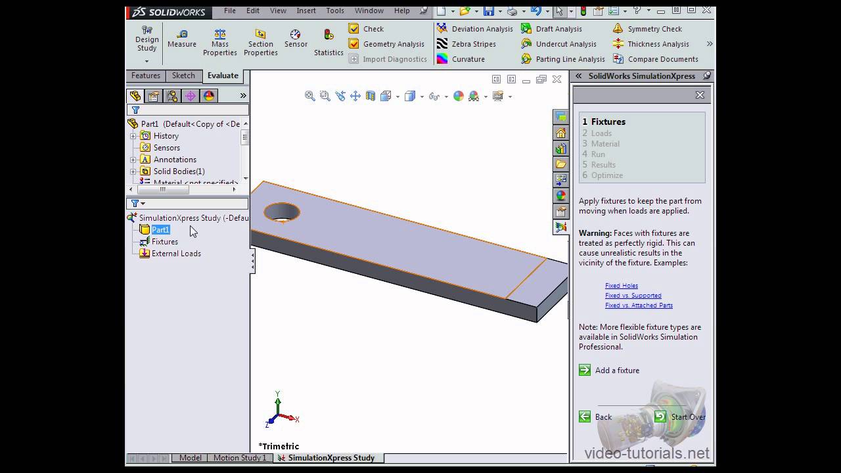The height and width of the screenshot is (473, 841).
Task: Click the Back button
Action: coord(595,417)
